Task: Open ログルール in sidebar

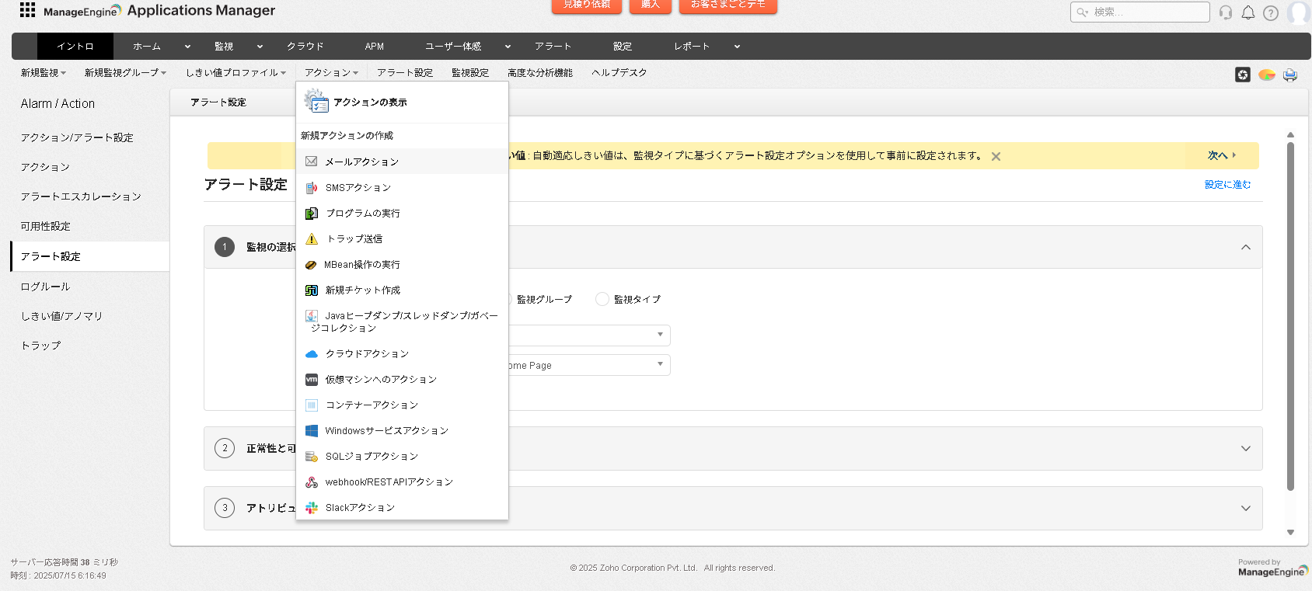Action: tap(45, 287)
